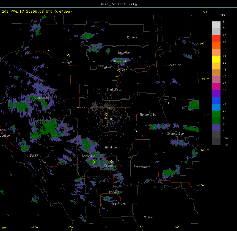This screenshot has width=237, height=231.
Task: Click the Calgary city label
Action: pos(110,165)
